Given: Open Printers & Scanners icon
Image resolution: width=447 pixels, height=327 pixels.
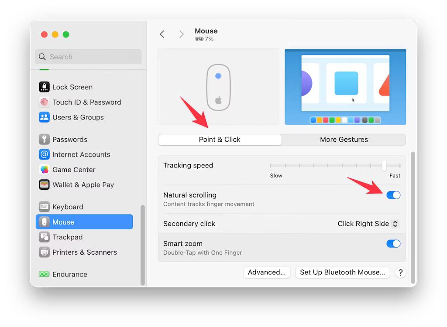Looking at the screenshot, I should click(44, 252).
